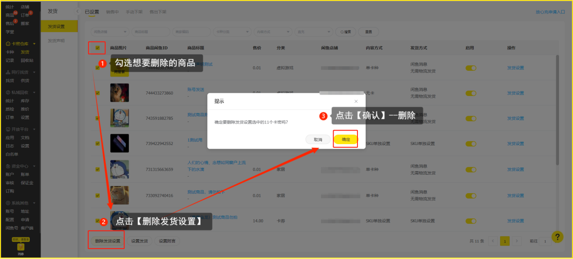Screen dimensions: 573x259
Task: Confirm deletion with the 确定 button
Action: coord(345,140)
